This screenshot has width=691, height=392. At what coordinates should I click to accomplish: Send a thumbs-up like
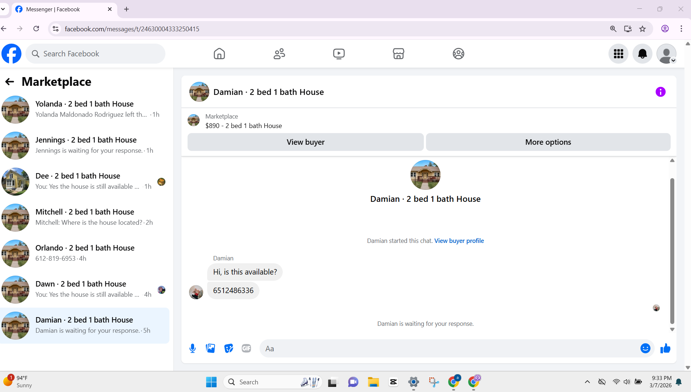point(665,348)
